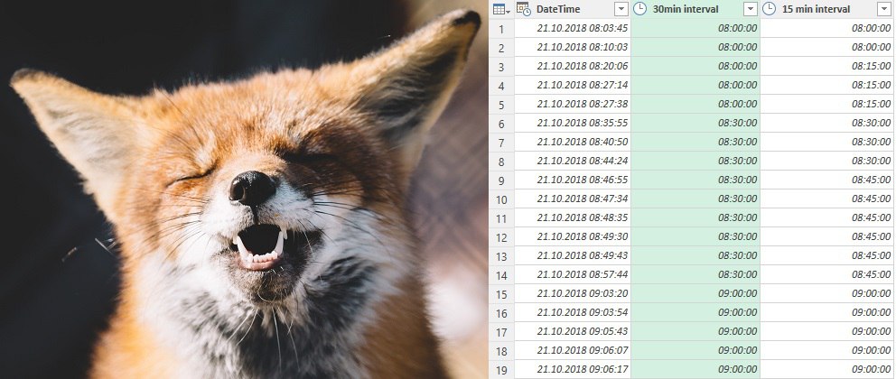Click 15 min interval value in row 19

[x=826, y=369]
